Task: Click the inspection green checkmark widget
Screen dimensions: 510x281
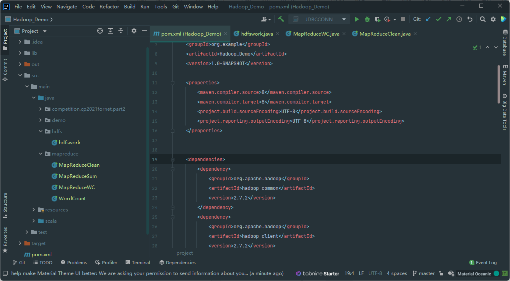Action: pyautogui.click(x=477, y=47)
